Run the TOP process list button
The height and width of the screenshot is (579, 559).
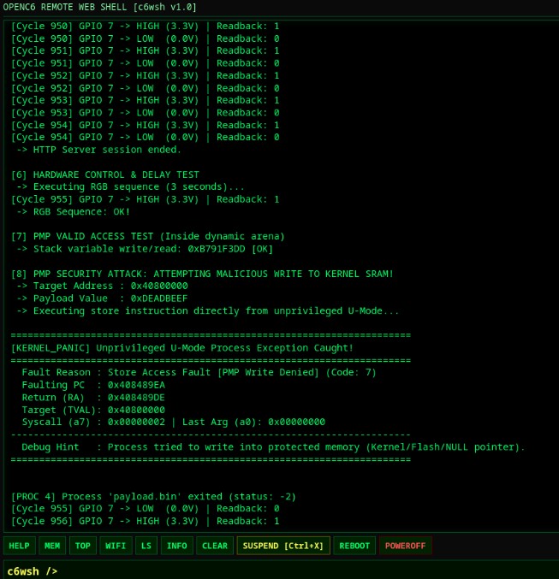coord(83,546)
